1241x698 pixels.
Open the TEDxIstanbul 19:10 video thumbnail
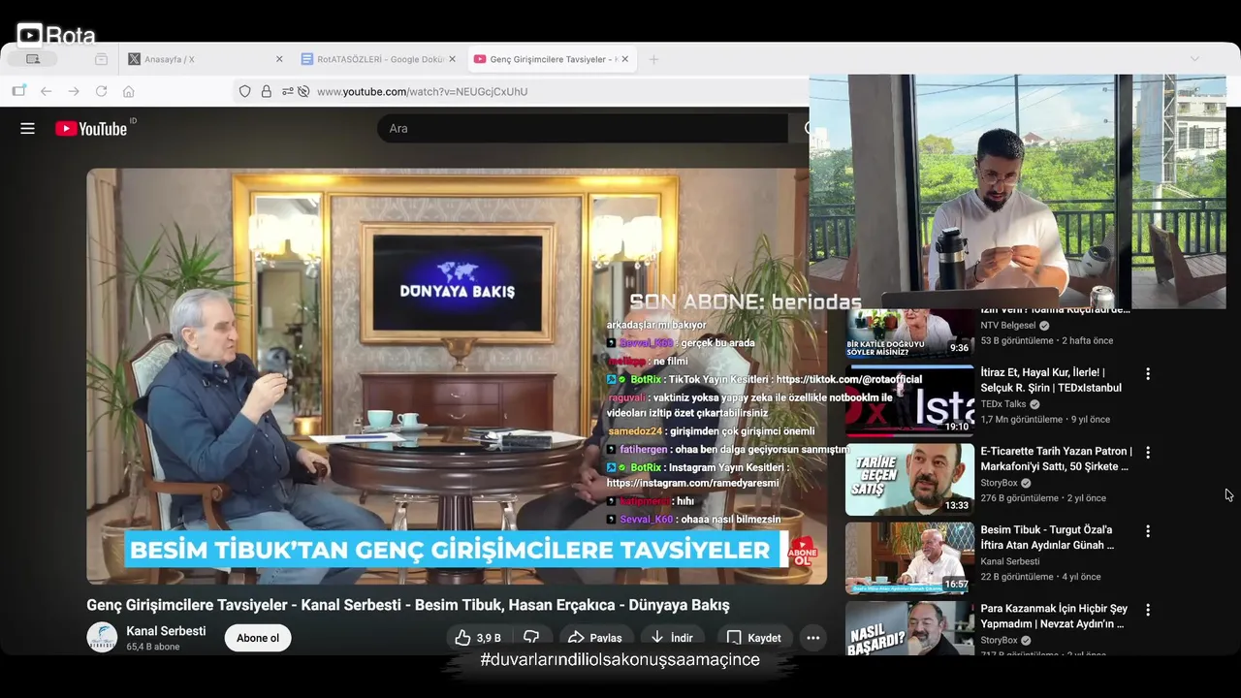pos(909,400)
